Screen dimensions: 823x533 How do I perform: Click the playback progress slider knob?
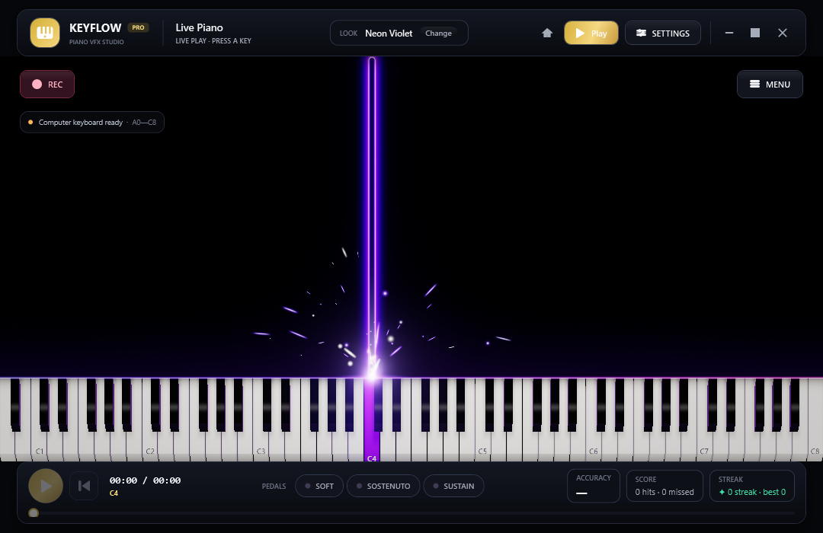(x=34, y=513)
